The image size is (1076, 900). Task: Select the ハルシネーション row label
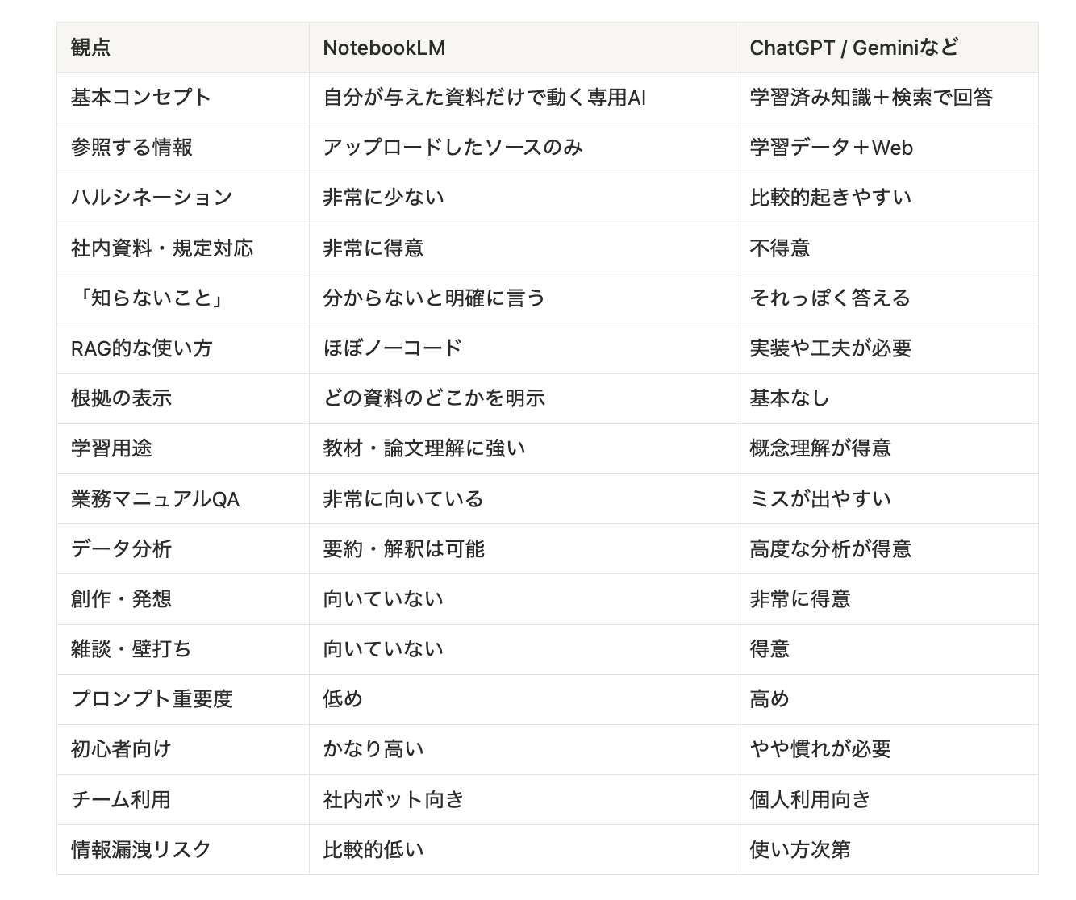tap(152, 198)
